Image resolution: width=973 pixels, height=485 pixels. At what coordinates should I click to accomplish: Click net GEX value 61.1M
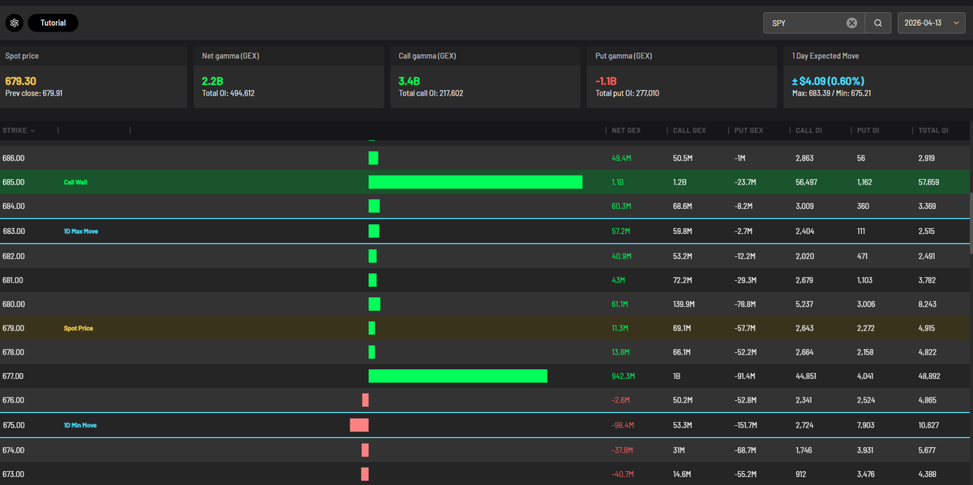621,304
